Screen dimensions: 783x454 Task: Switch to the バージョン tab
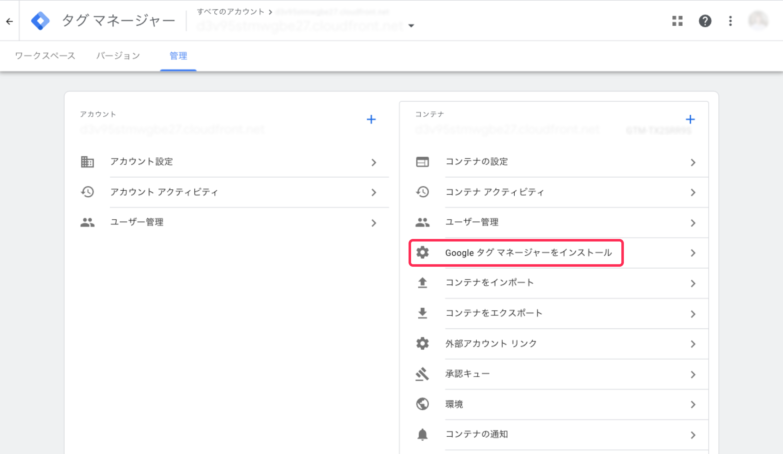coord(118,56)
